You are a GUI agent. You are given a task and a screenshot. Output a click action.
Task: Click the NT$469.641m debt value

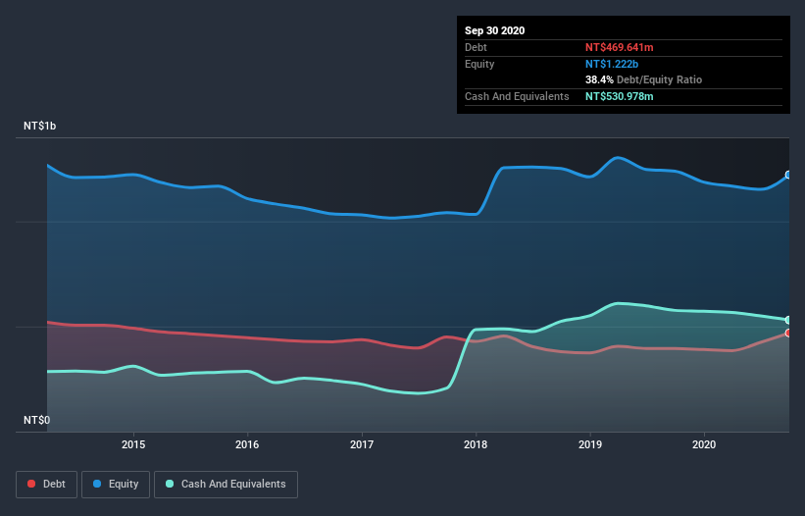pos(619,47)
